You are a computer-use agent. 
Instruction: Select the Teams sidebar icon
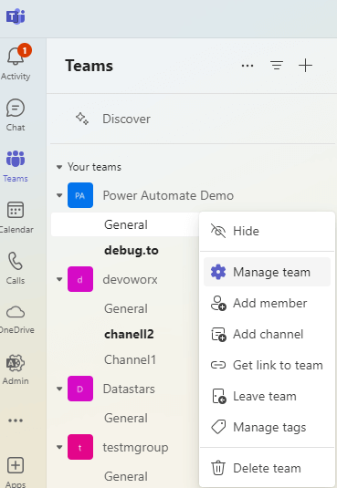(x=16, y=166)
